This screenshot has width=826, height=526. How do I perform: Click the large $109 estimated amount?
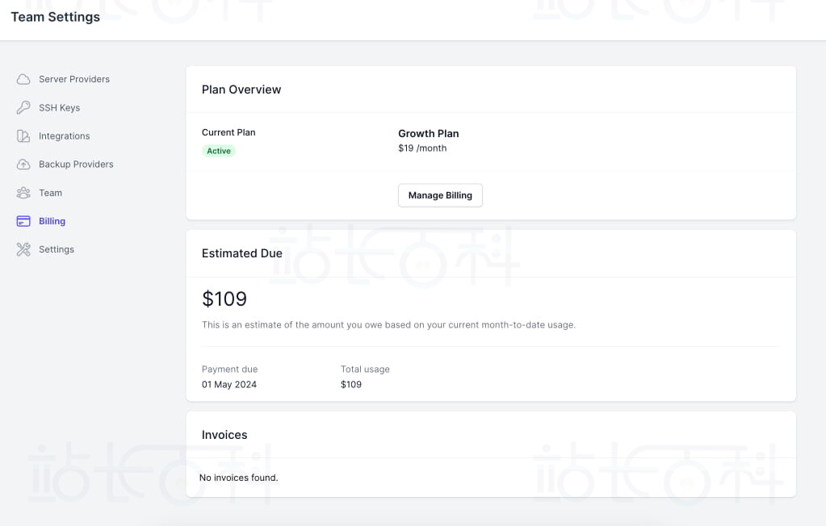coord(224,299)
